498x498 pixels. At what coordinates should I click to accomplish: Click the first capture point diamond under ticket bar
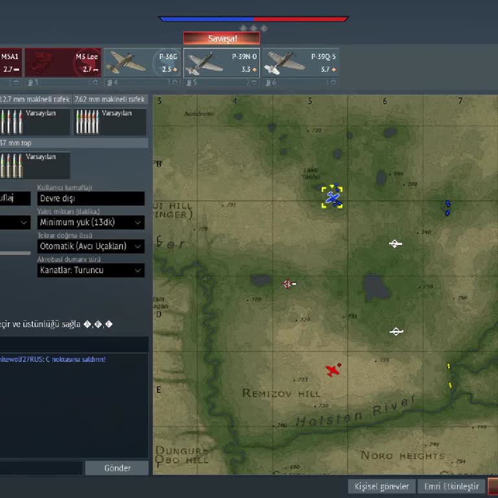click(243, 29)
